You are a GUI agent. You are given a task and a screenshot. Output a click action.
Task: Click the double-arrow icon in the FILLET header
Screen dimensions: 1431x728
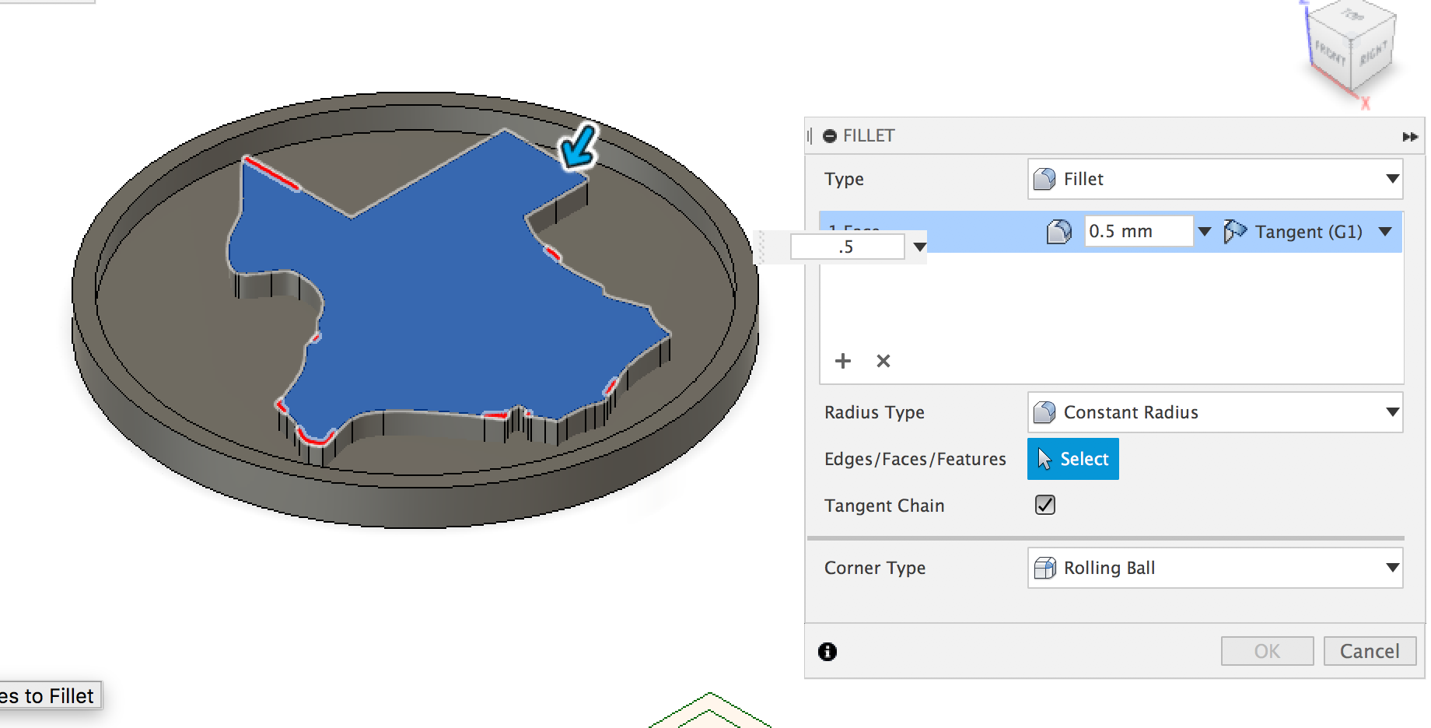[1409, 136]
